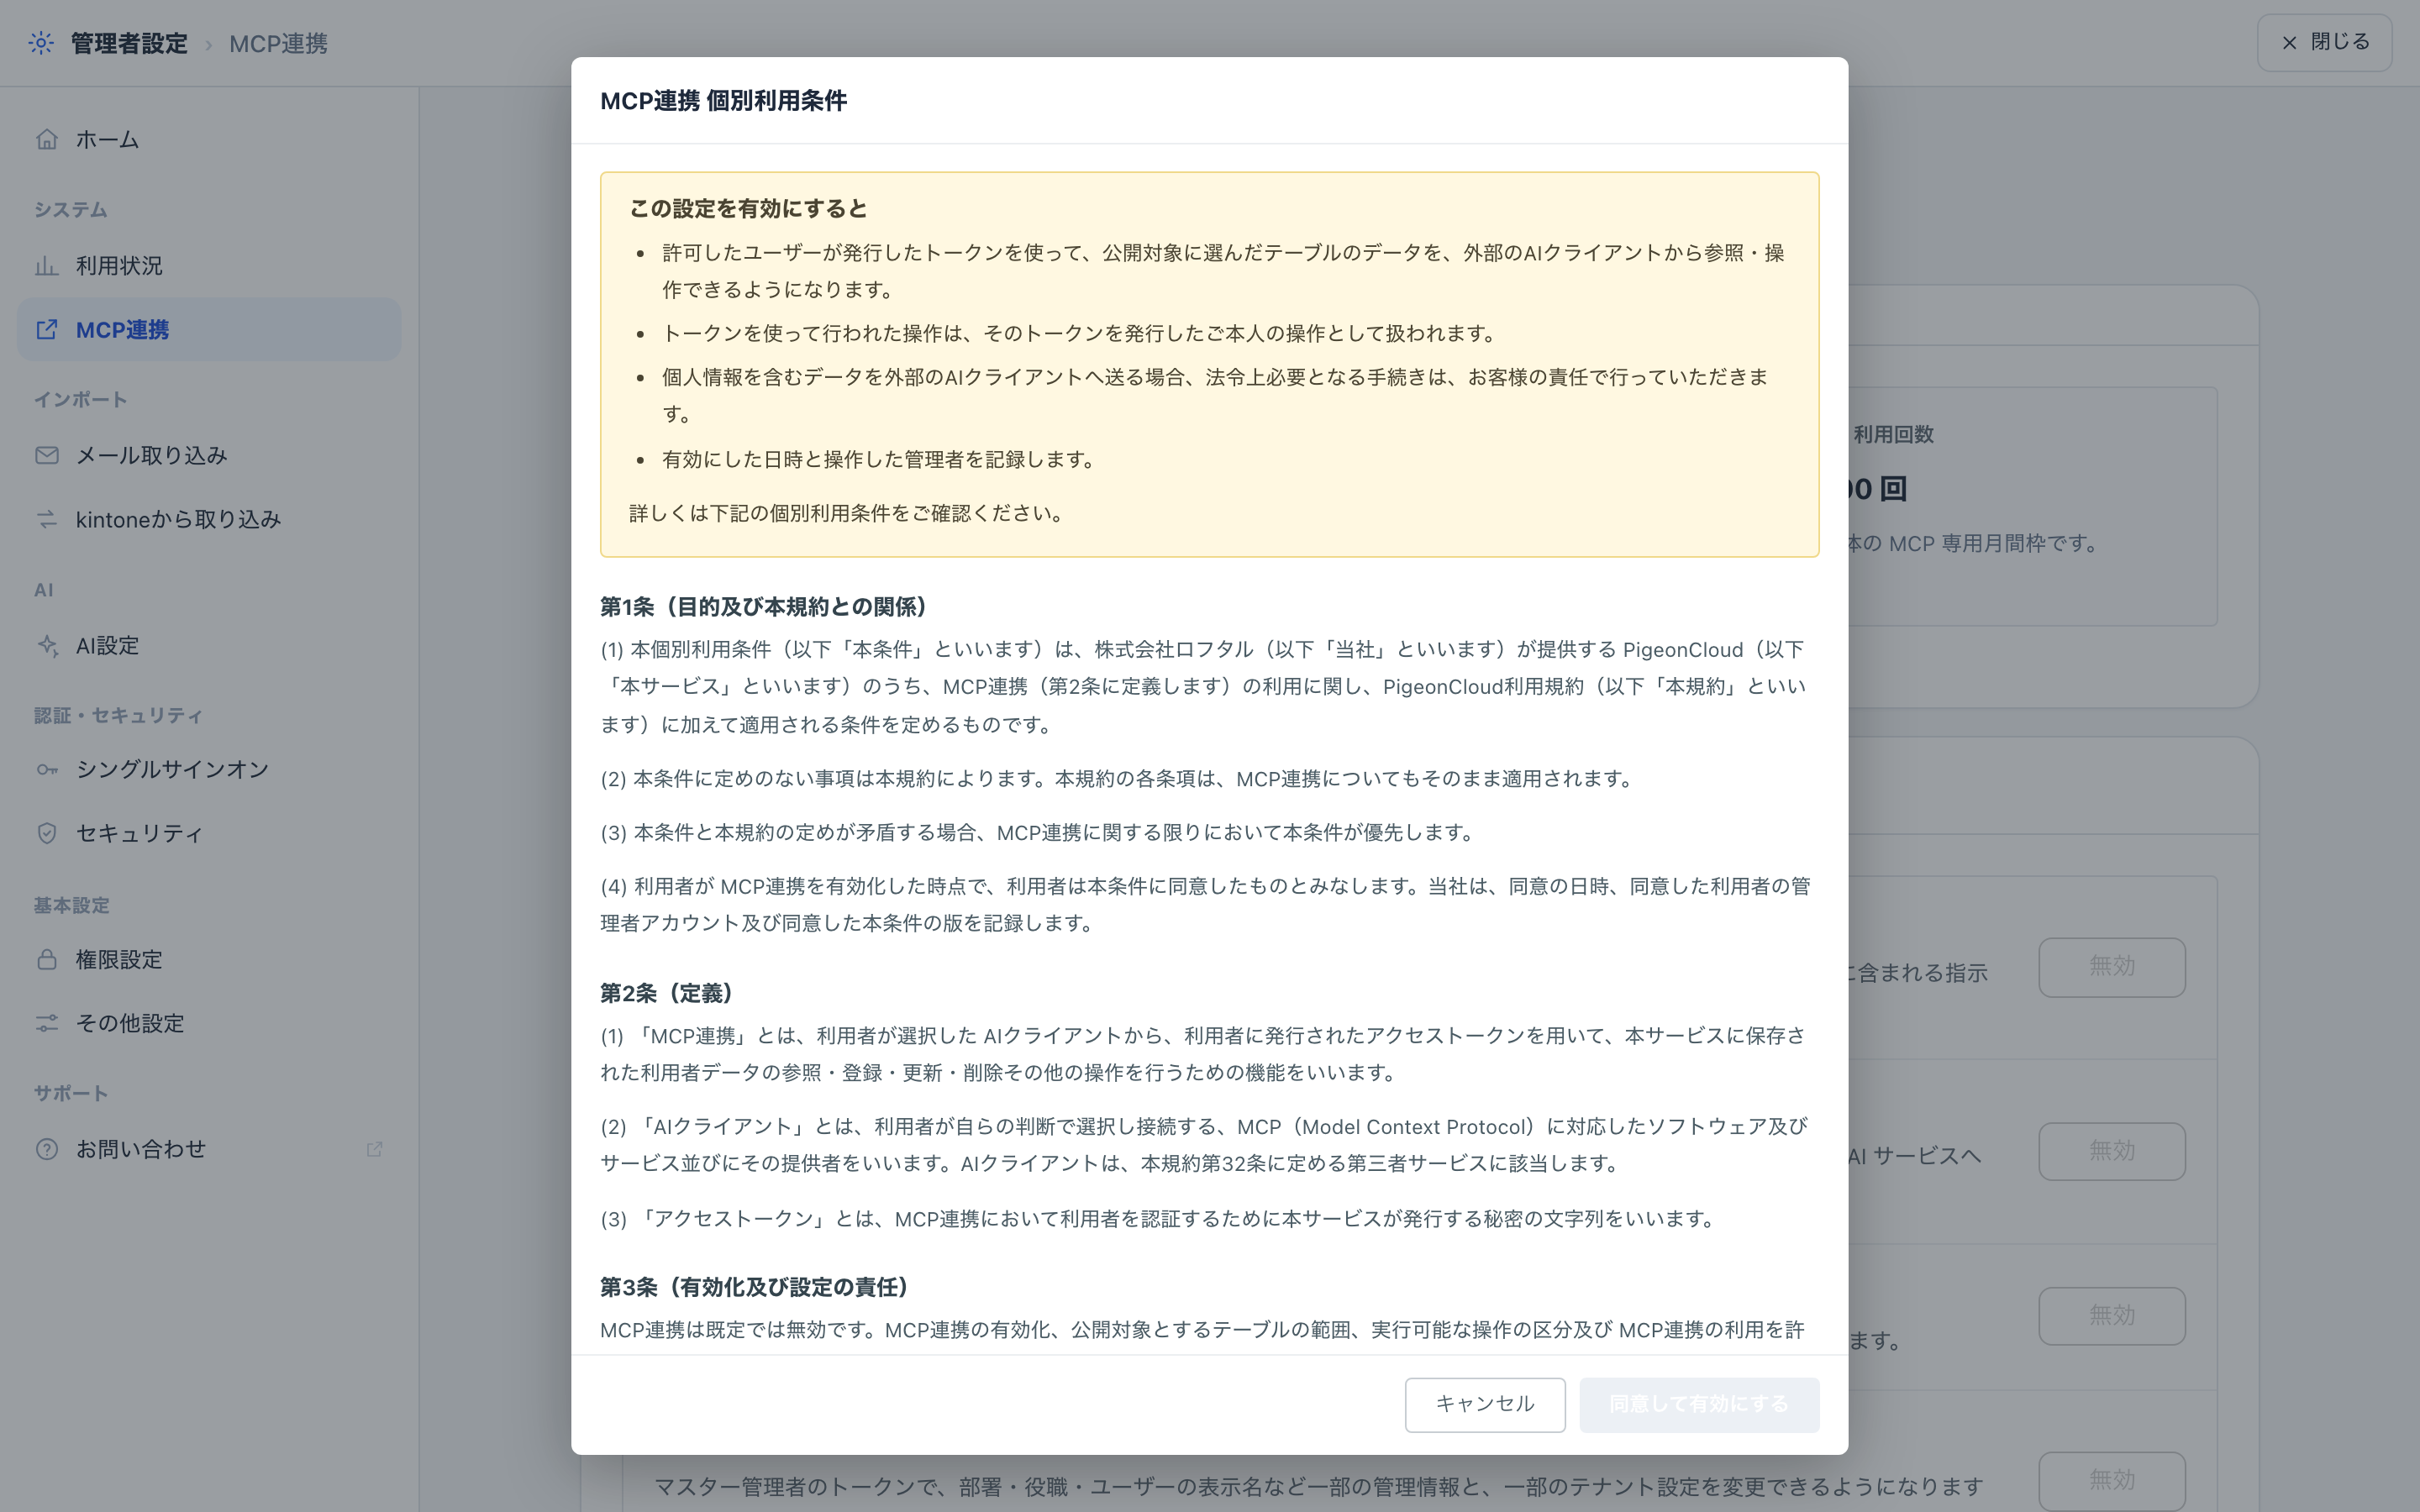Image resolution: width=2420 pixels, height=1512 pixels.
Task: Click the kintone import arrows icon
Action: [x=47, y=519]
